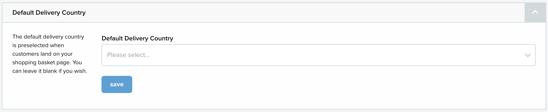The height and width of the screenshot is (112, 548).
Task: Click the bold Default Delivery Country field label
Action: pyautogui.click(x=137, y=38)
